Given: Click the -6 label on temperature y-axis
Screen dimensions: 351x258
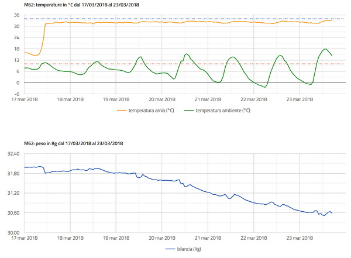Looking at the screenshot, I should tap(17, 93).
